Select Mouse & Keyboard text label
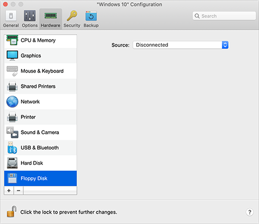259x224 pixels. [42, 71]
